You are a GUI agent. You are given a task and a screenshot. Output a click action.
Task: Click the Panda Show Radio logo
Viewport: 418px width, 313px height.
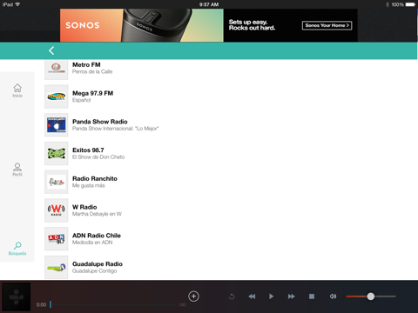[x=57, y=125]
